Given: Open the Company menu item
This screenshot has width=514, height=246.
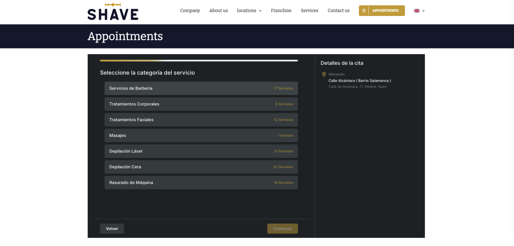Looking at the screenshot, I should click(x=190, y=10).
